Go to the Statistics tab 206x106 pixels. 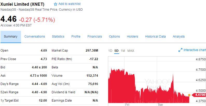(58, 37)
